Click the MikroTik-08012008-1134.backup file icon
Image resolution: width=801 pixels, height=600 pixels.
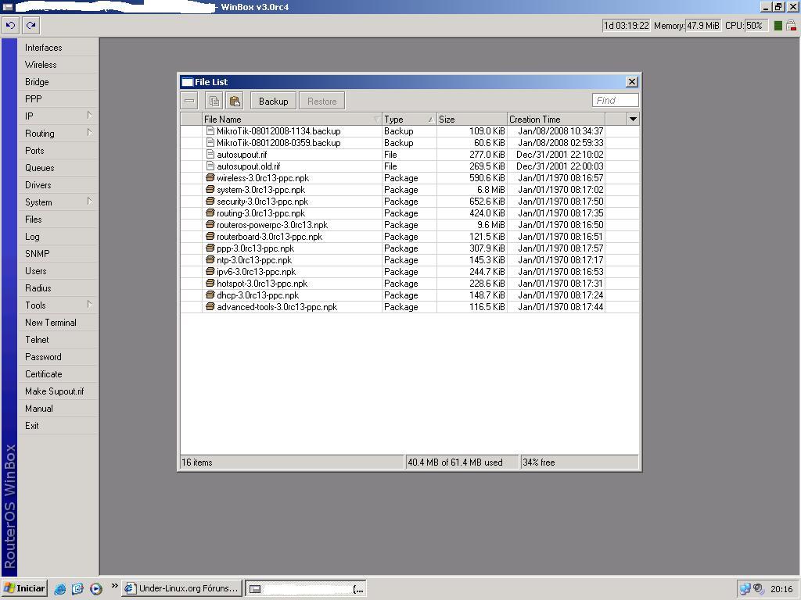click(x=210, y=130)
